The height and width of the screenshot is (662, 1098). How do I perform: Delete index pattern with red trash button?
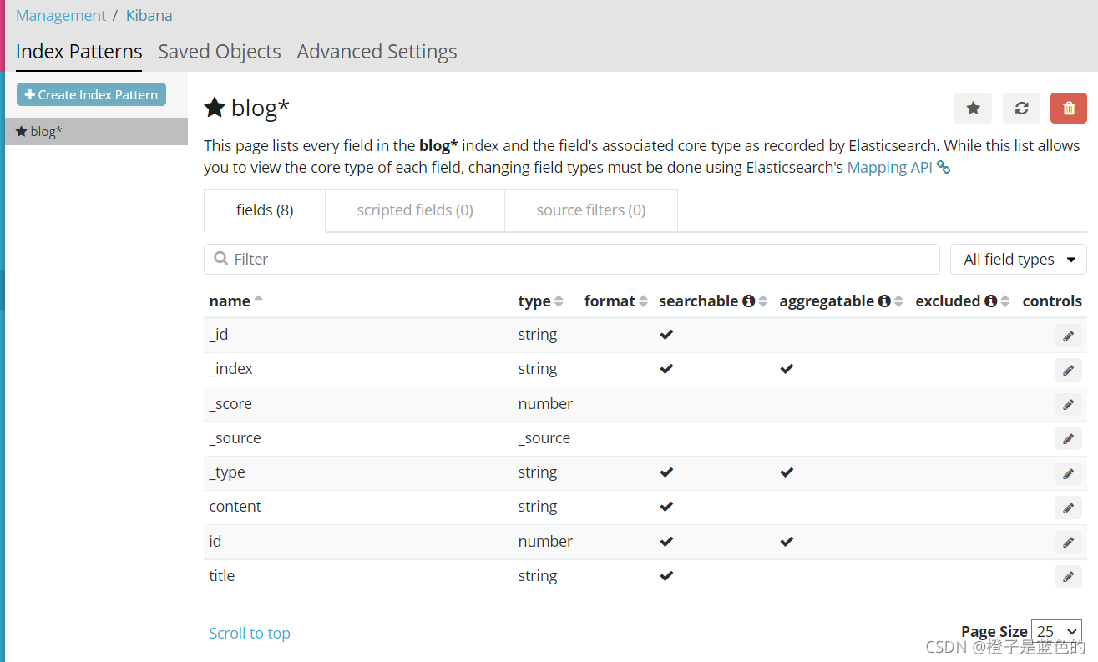tap(1069, 108)
